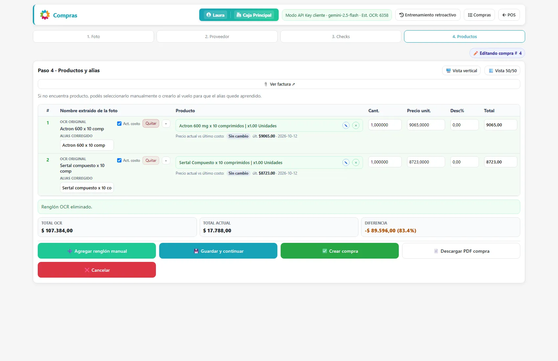558x361 pixels.
Task: Click the user Laura badge
Action: pyautogui.click(x=216, y=15)
